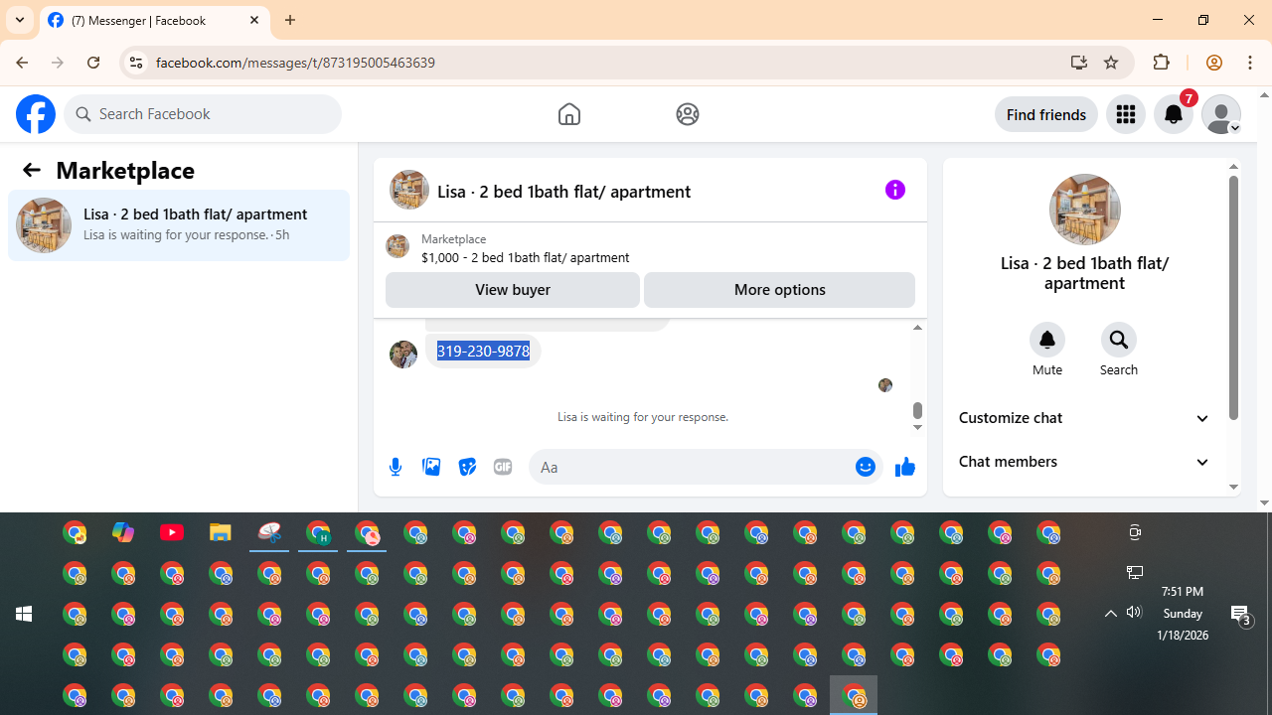Open the Facebook menu grid icon
The width and height of the screenshot is (1272, 715).
point(1126,114)
